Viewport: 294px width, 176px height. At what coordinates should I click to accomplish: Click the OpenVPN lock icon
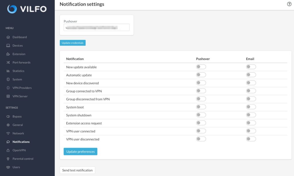8,150
